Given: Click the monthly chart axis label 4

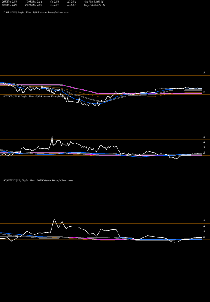Looking at the screenshot, I should click(x=204, y=226).
